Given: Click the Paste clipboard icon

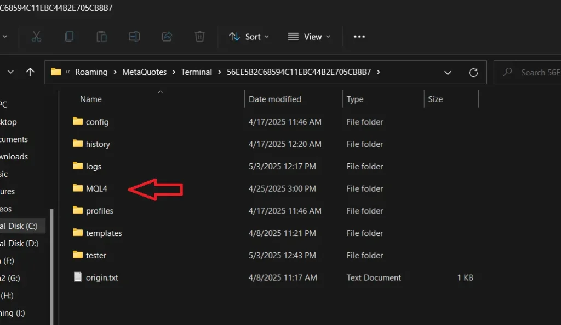Looking at the screenshot, I should [101, 37].
